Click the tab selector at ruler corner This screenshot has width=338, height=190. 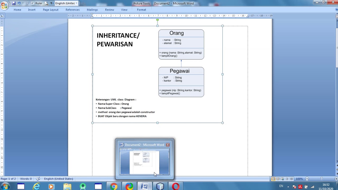click(x=2, y=16)
